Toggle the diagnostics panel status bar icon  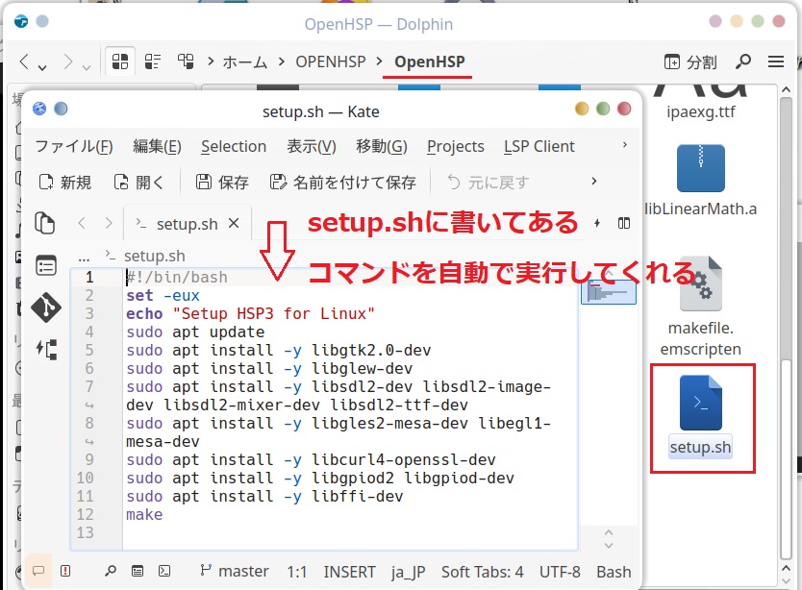point(65,571)
